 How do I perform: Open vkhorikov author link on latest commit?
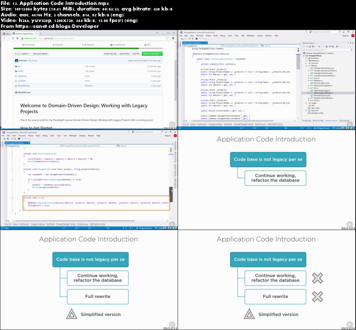pyautogui.click(x=23, y=61)
